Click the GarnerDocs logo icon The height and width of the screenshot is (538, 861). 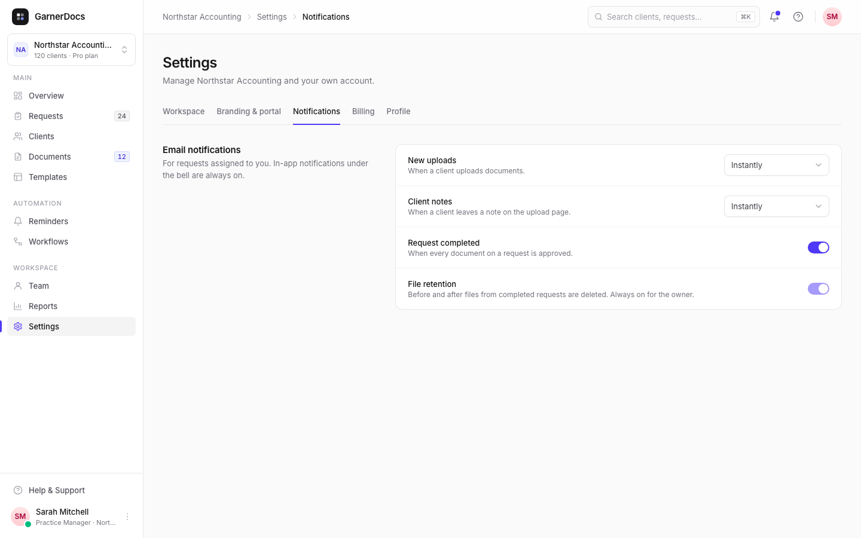20,17
